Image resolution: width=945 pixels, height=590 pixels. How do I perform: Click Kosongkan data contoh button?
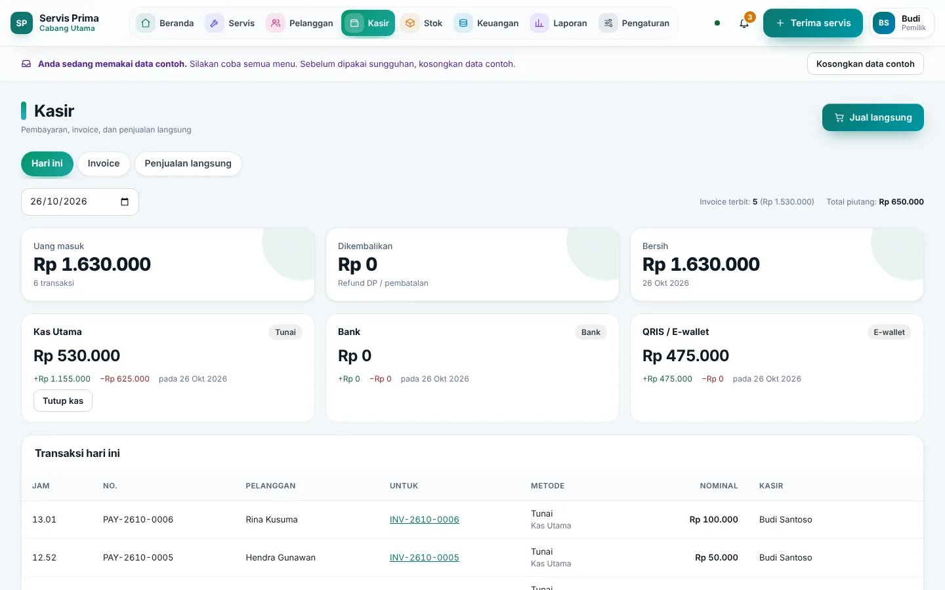(866, 64)
